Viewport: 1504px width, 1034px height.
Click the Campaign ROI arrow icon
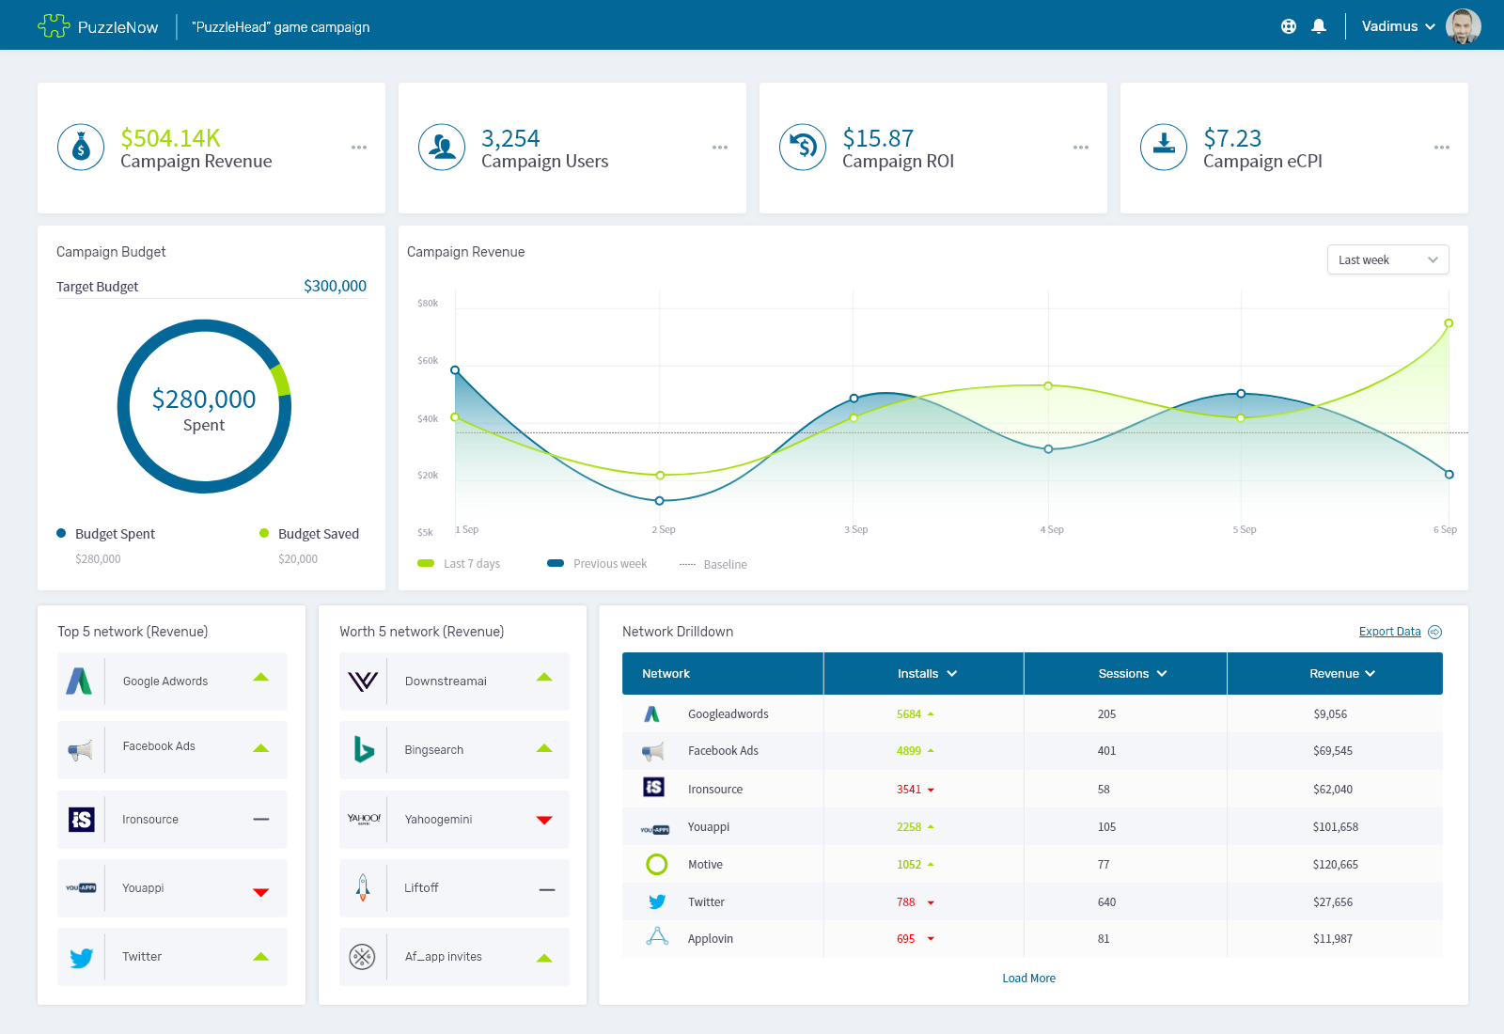click(802, 147)
